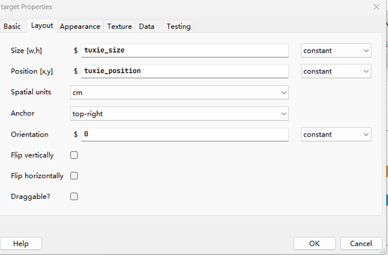This screenshot has height=255, width=388.
Task: Select the Testing tab
Action: point(178,26)
